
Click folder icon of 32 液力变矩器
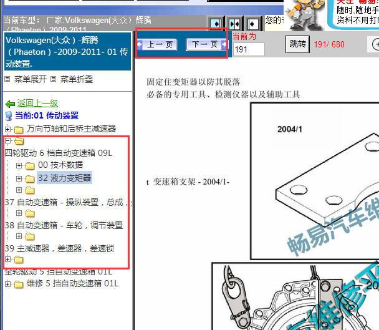coord(30,179)
